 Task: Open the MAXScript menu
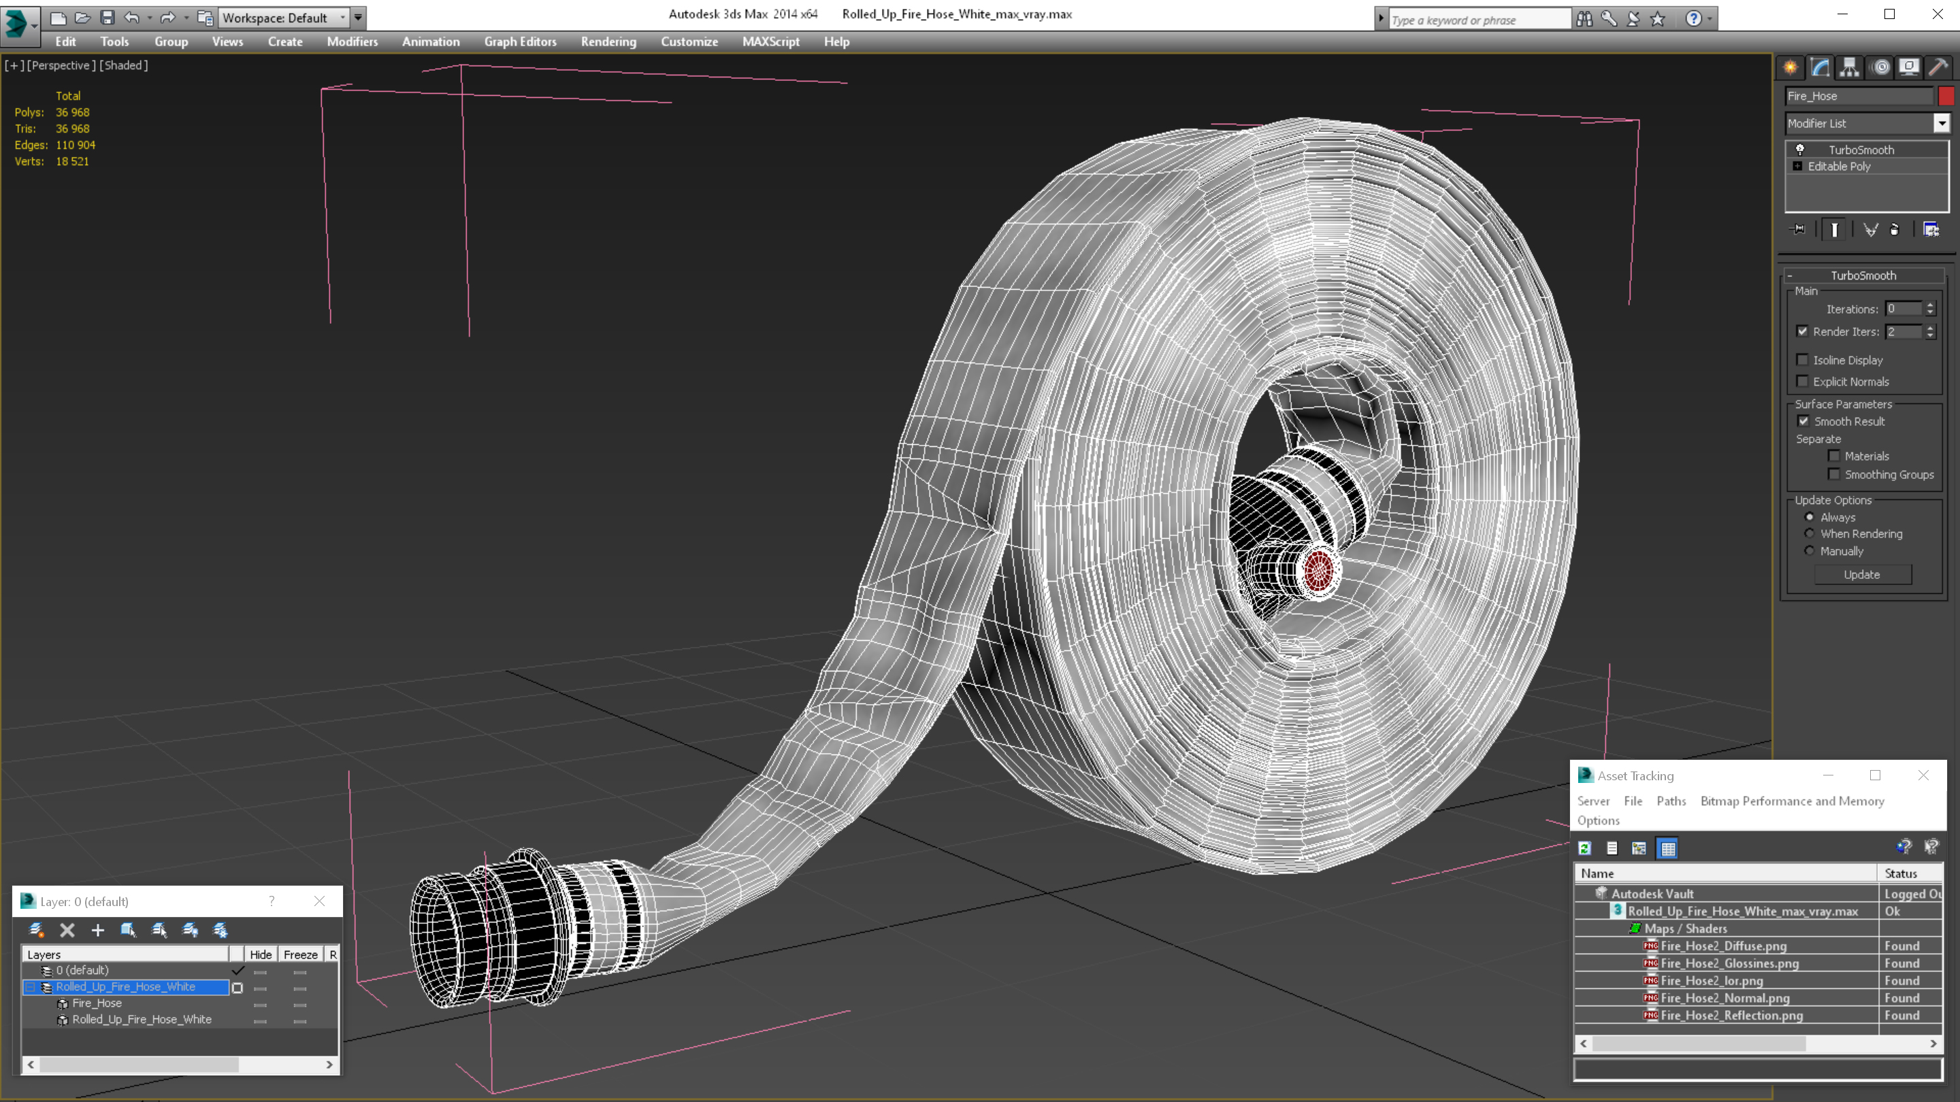pos(771,41)
